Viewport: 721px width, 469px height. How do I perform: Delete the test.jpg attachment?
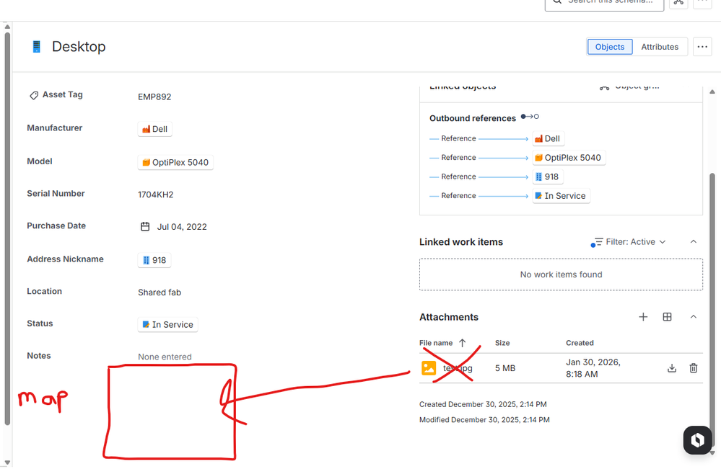coord(694,368)
